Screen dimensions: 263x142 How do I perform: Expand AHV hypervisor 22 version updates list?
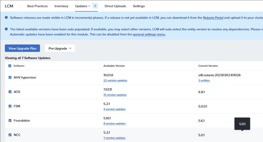tap(115, 80)
